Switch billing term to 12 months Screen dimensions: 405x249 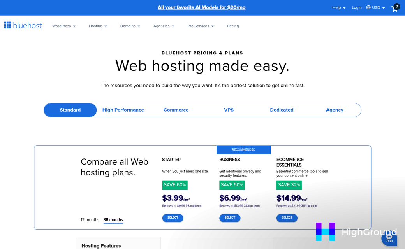[90, 219]
